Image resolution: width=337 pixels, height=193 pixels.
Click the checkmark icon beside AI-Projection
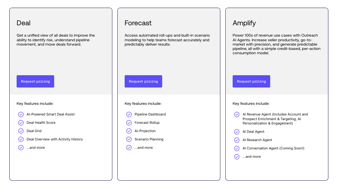(129, 131)
